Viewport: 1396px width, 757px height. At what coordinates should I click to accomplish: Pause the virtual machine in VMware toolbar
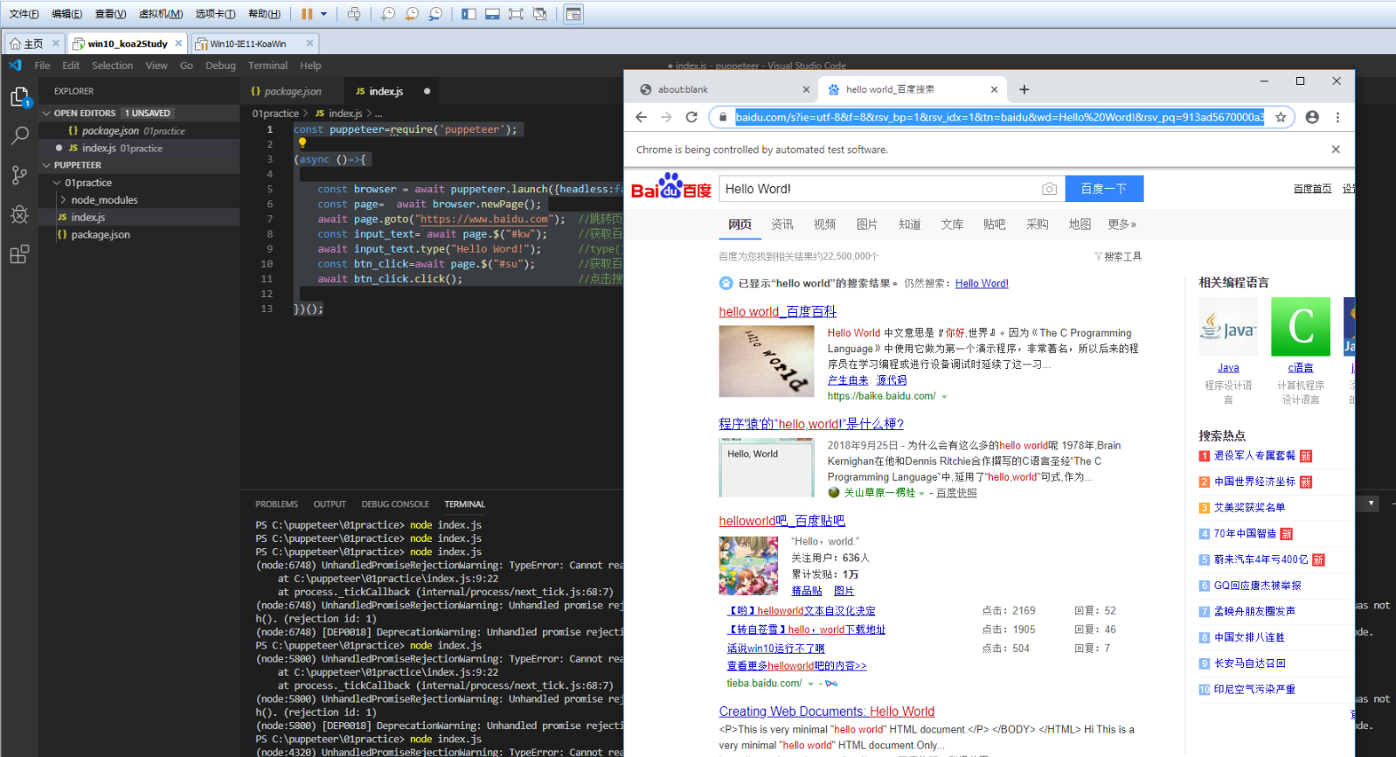click(x=307, y=14)
